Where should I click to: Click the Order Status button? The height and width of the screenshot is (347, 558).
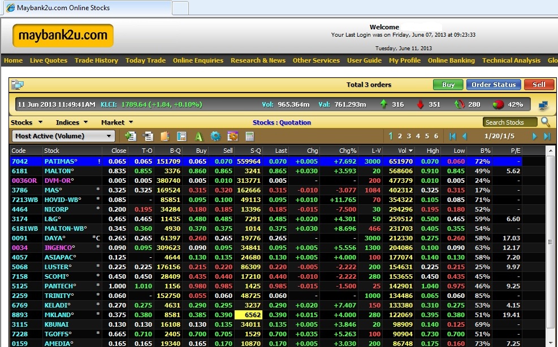click(x=494, y=85)
